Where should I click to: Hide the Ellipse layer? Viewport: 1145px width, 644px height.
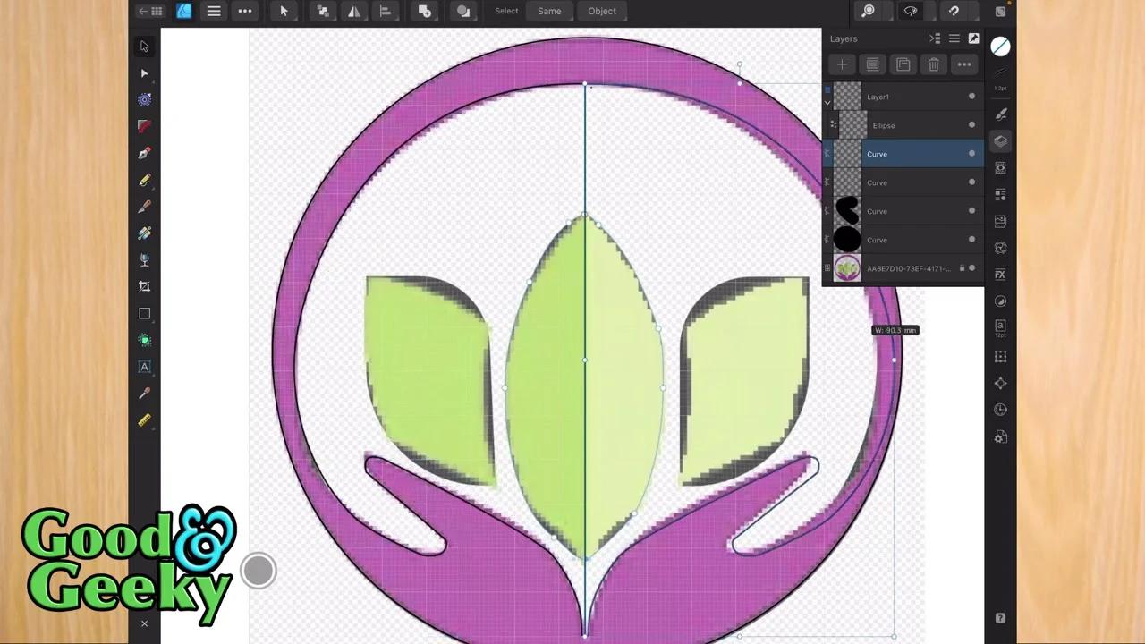pos(971,125)
